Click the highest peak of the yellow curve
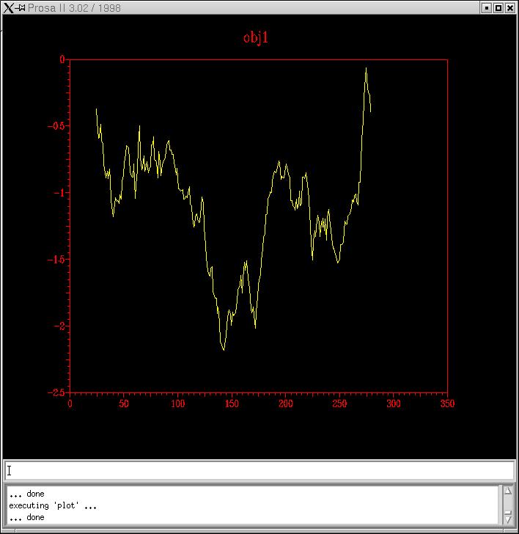519x534 pixels. (x=366, y=68)
